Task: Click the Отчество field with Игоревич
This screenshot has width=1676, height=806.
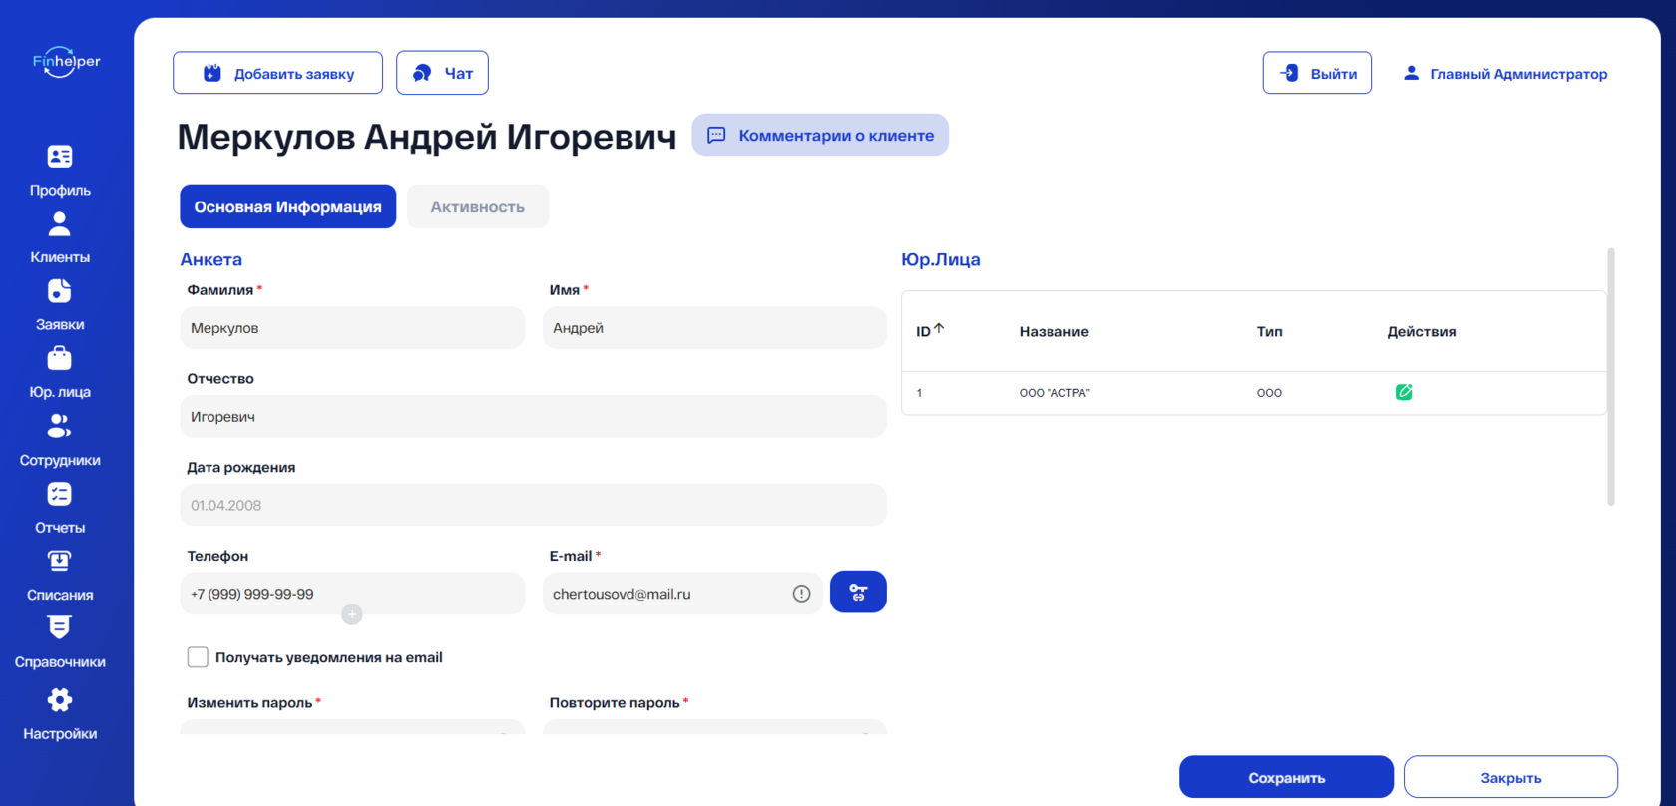Action: pos(533,417)
